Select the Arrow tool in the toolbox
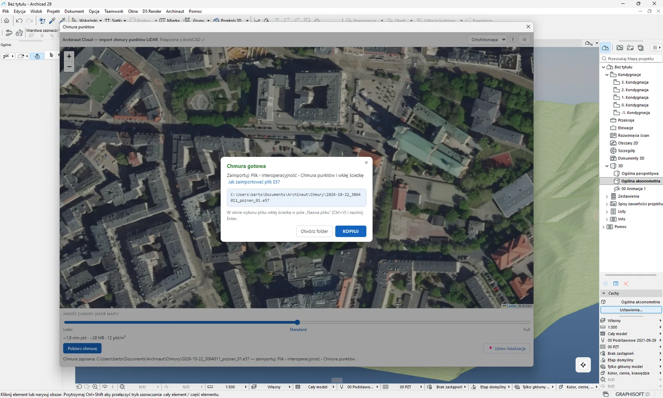The image size is (663, 398). click(x=51, y=55)
